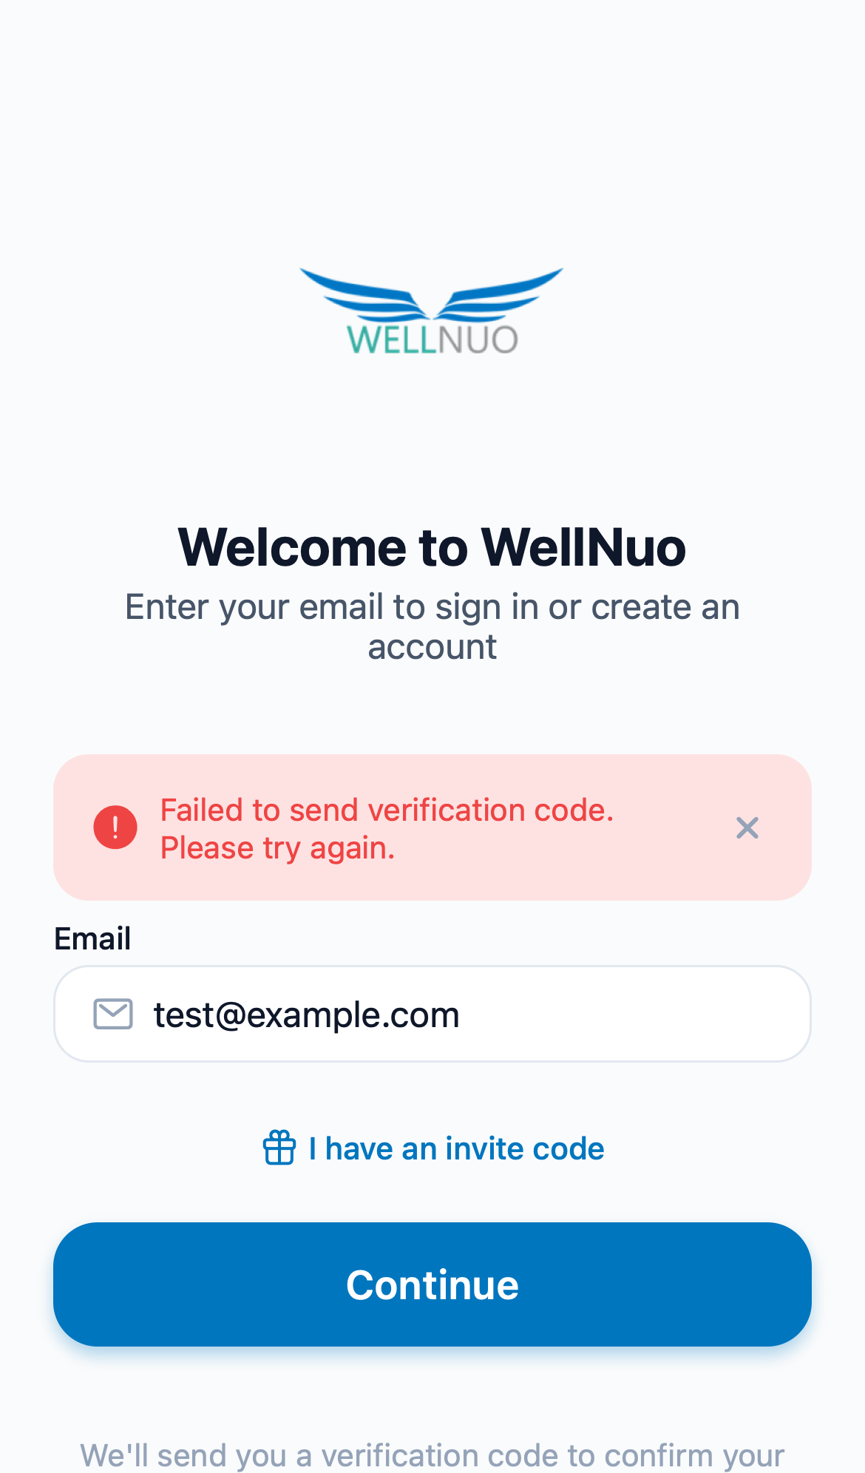Click the "Please try again." error line
The height and width of the screenshot is (1473, 865).
(x=278, y=848)
